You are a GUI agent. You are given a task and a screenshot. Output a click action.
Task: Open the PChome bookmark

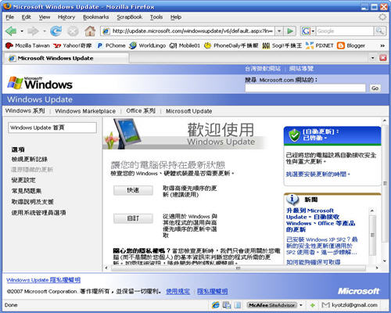(111, 45)
